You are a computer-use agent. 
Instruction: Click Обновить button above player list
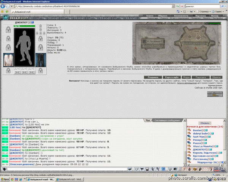205,123
